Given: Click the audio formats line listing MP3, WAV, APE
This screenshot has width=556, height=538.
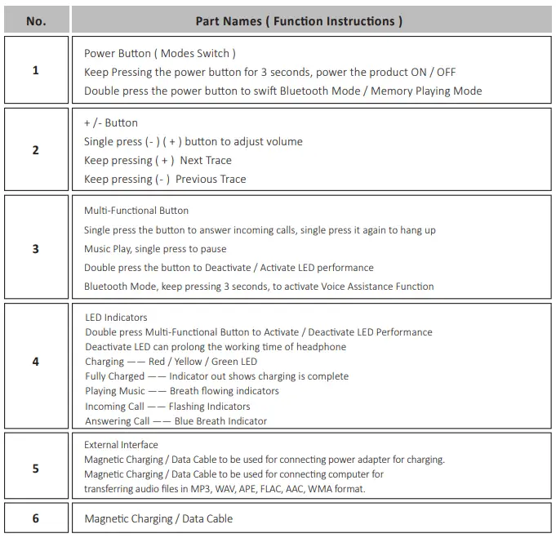Looking at the screenshot, I should click(225, 489).
